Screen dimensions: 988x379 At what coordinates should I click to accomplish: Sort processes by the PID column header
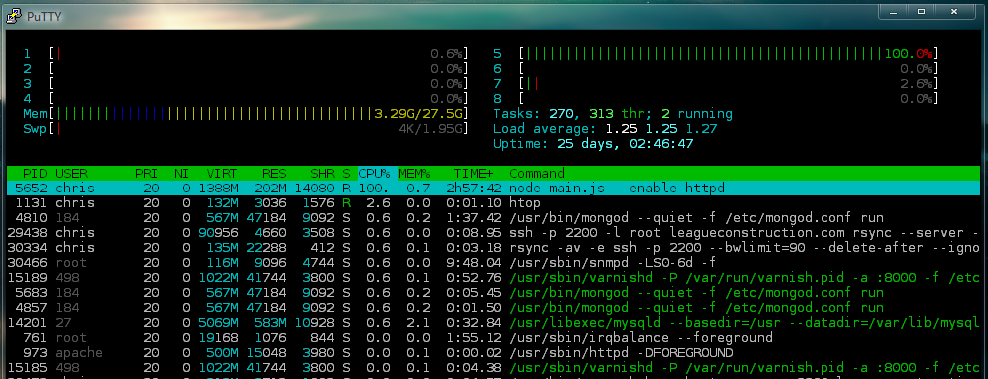[x=35, y=173]
